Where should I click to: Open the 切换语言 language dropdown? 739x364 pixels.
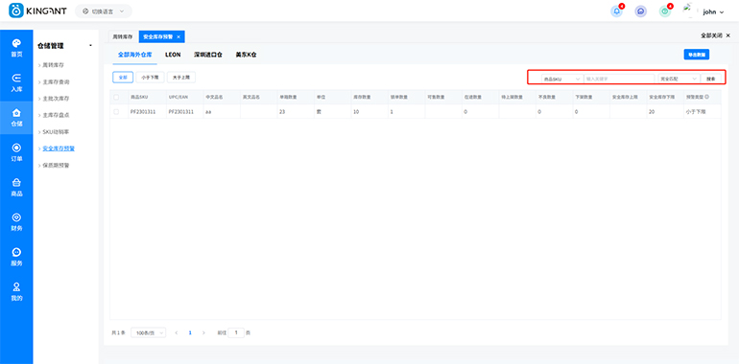(104, 11)
